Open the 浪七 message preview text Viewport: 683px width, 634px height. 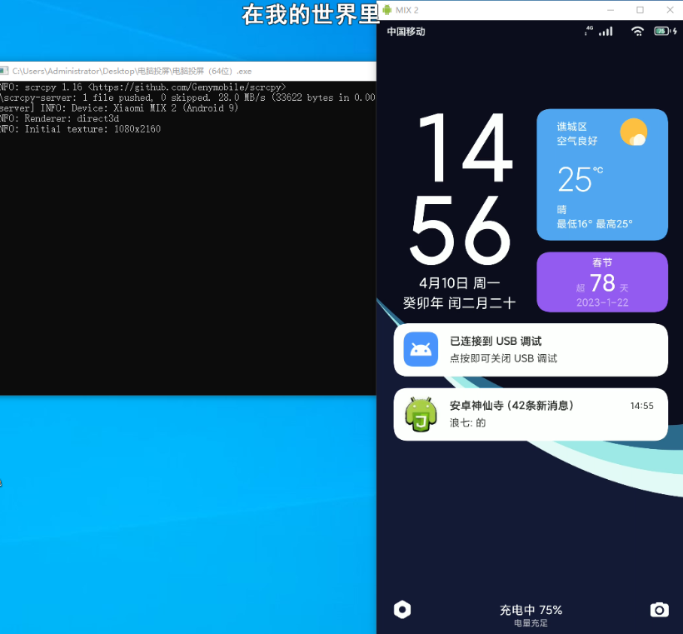pyautogui.click(x=467, y=423)
